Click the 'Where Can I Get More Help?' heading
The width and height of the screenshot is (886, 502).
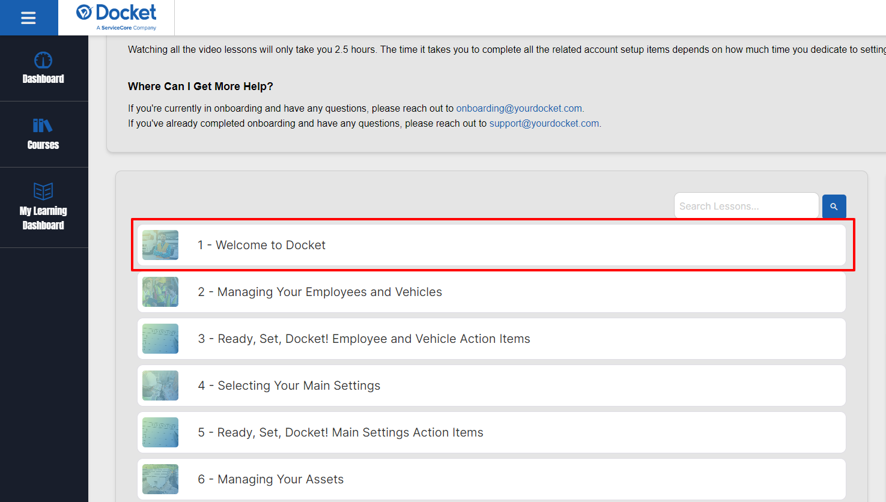click(201, 86)
